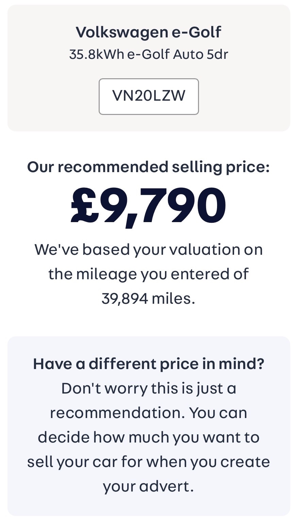298x517 pixels.
Task: Click the 'We've based your valuation on' line
Action: tap(149, 250)
